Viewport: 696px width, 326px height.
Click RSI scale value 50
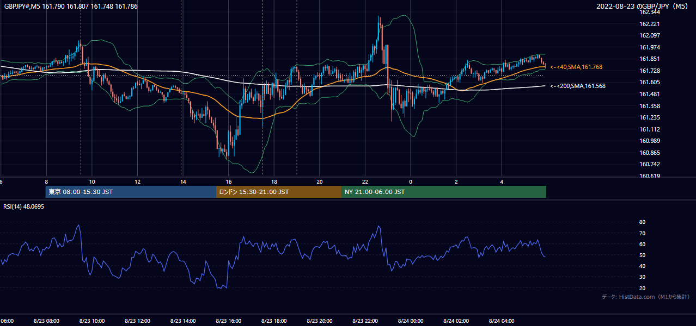[x=643, y=255]
